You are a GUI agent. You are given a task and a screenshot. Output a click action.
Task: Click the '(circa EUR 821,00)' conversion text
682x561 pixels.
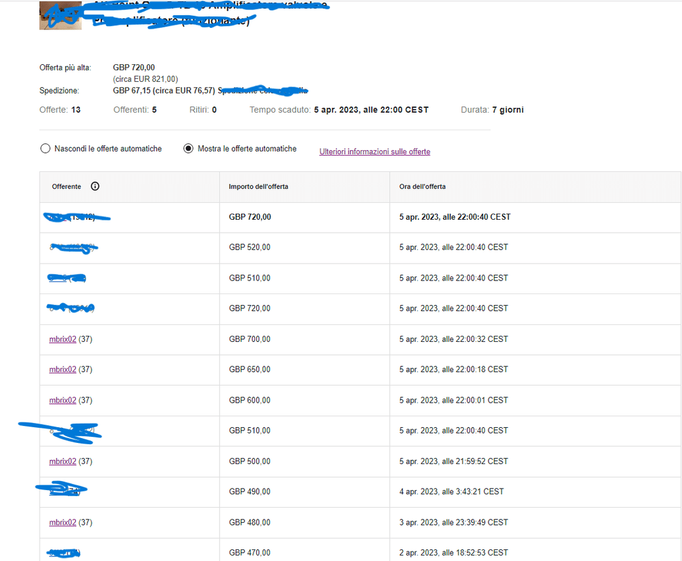point(146,79)
